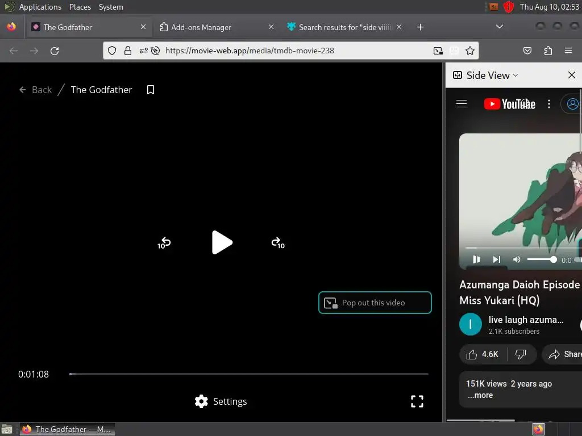View site security lock information
The height and width of the screenshot is (436, 582).
pos(128,51)
